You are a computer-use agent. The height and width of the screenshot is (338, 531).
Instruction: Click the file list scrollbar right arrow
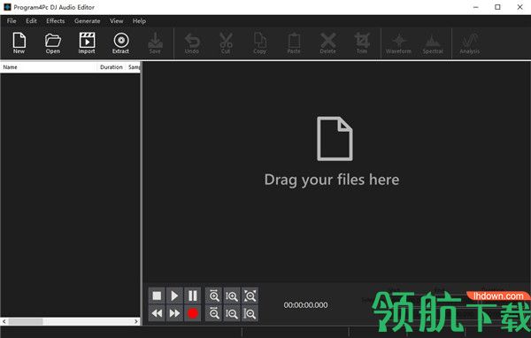pyautogui.click(x=136, y=321)
